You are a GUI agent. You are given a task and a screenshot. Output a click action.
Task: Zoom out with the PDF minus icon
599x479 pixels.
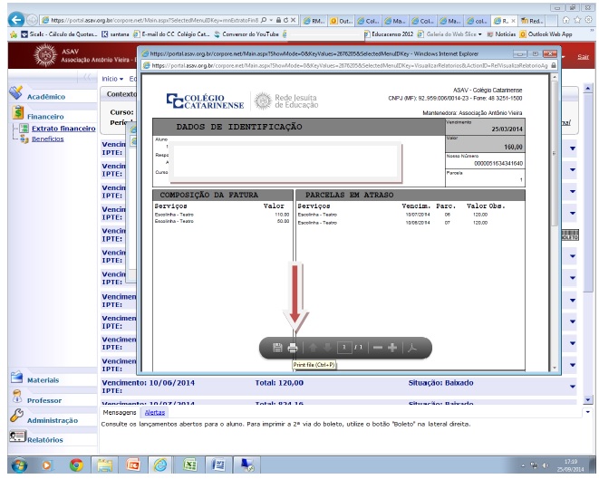pyautogui.click(x=377, y=348)
